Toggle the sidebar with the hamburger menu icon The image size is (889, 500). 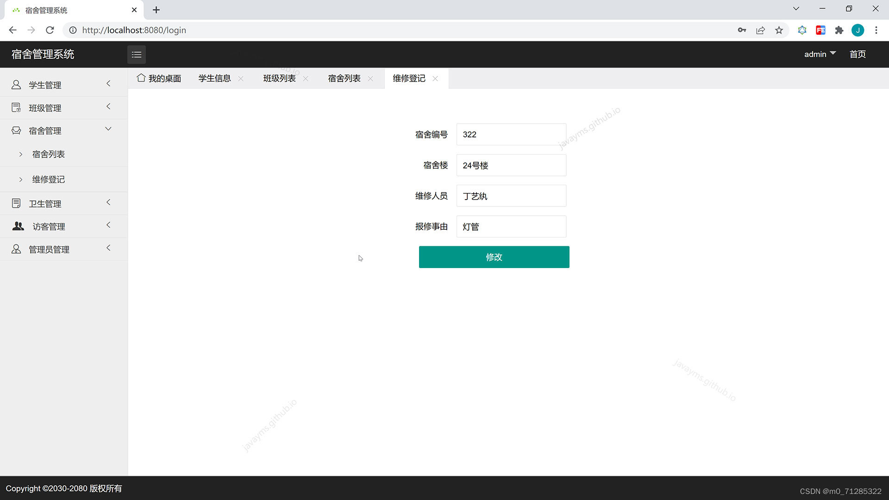click(137, 55)
